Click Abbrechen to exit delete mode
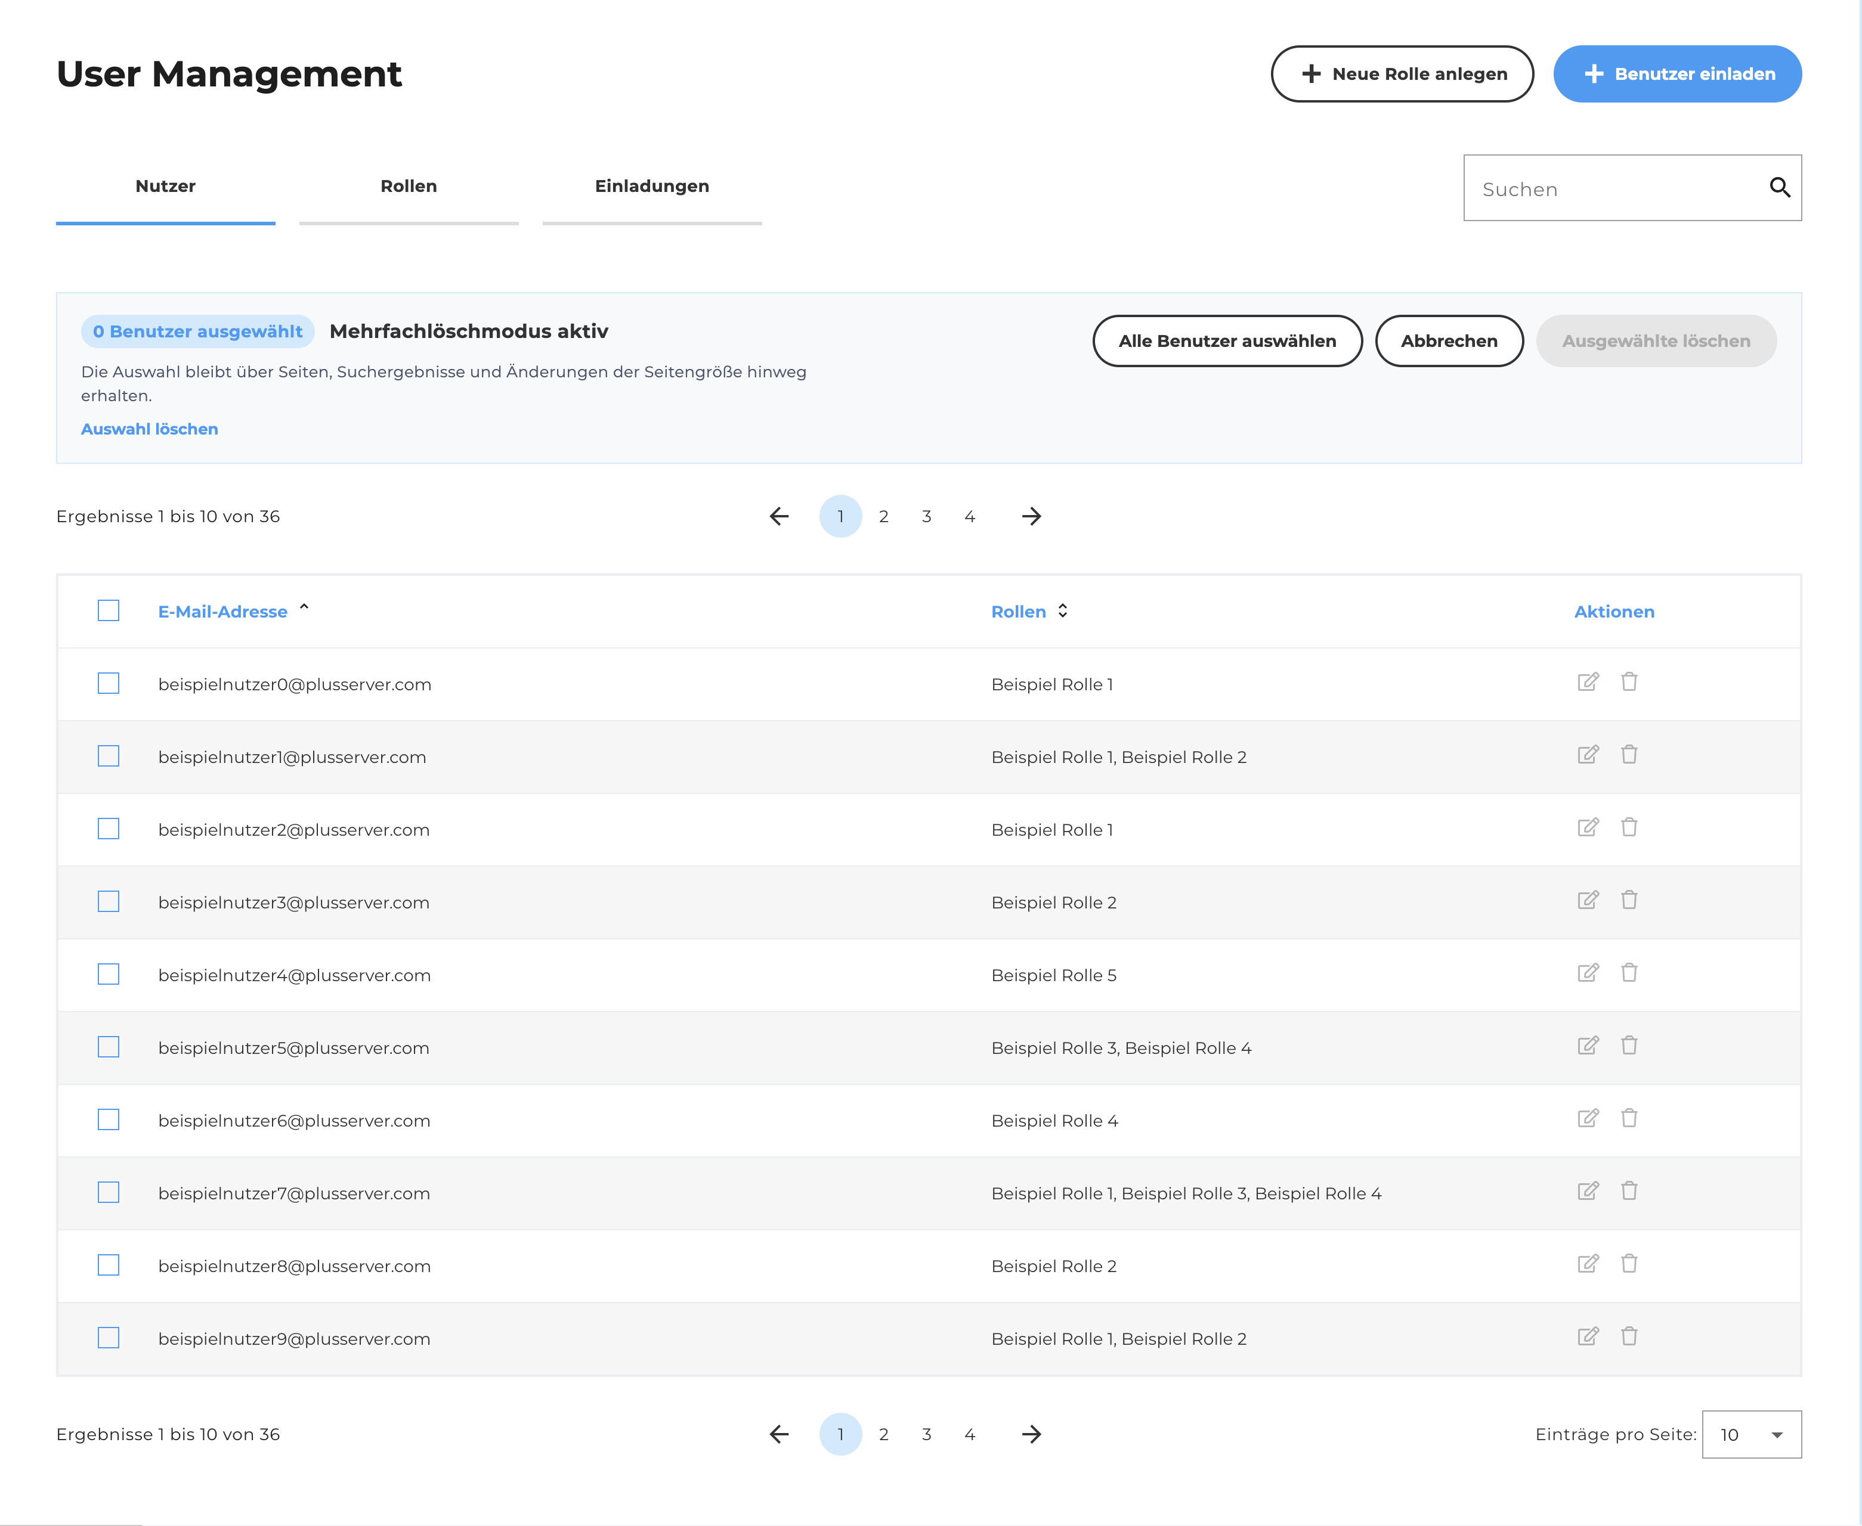The height and width of the screenshot is (1526, 1862). (1449, 341)
